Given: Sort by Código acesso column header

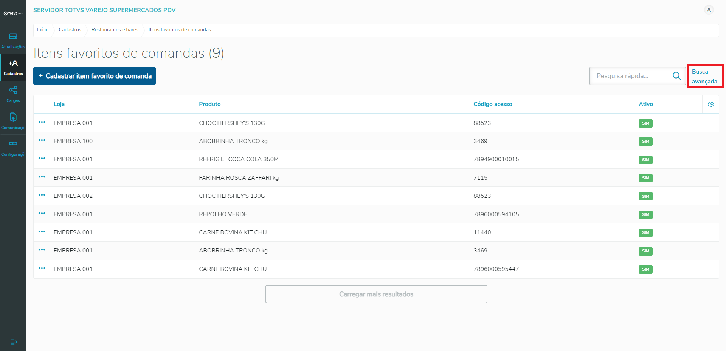Looking at the screenshot, I should pyautogui.click(x=493, y=104).
